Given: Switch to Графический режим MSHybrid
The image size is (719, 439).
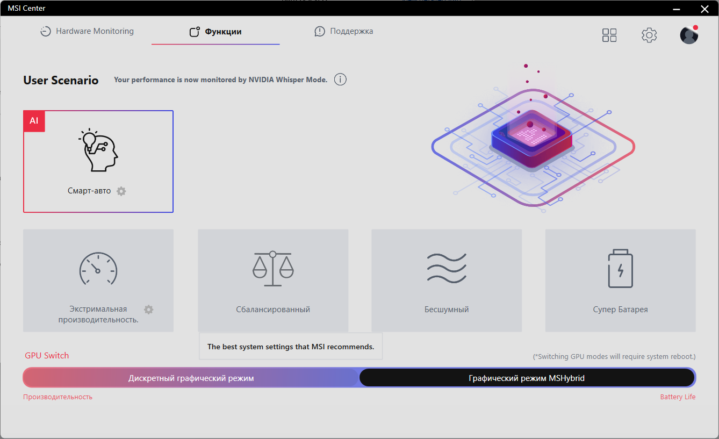Looking at the screenshot, I should (527, 378).
